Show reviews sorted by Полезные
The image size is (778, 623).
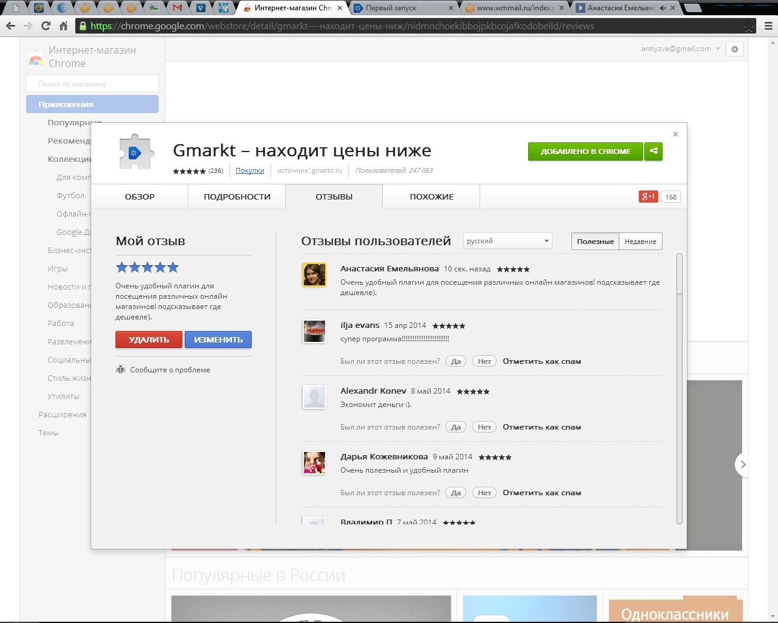(595, 241)
